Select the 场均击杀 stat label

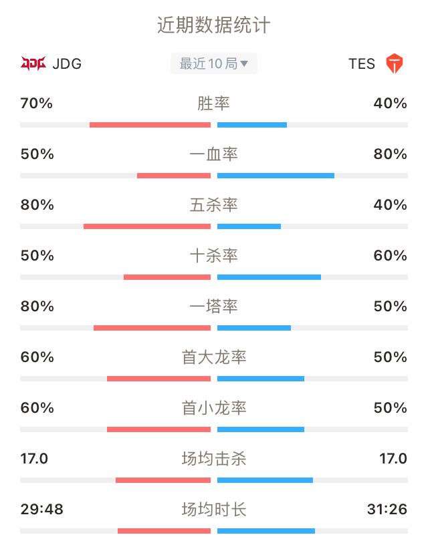coord(214,459)
